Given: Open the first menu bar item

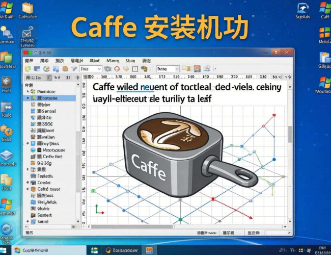Looking at the screenshot, I should pyautogui.click(x=29, y=61).
